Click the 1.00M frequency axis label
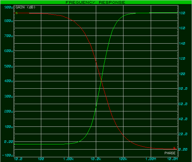 pyautogui.click(x=151, y=159)
